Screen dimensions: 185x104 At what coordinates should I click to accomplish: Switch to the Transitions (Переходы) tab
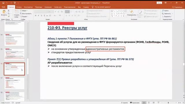coord(38,7)
